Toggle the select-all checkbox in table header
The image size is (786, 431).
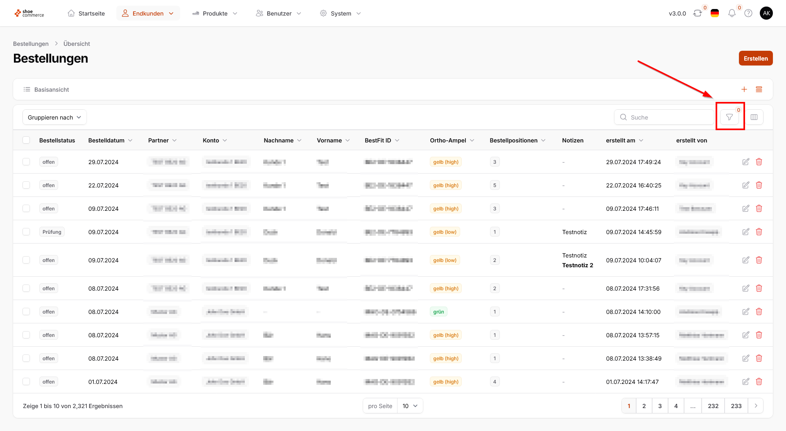tap(26, 140)
